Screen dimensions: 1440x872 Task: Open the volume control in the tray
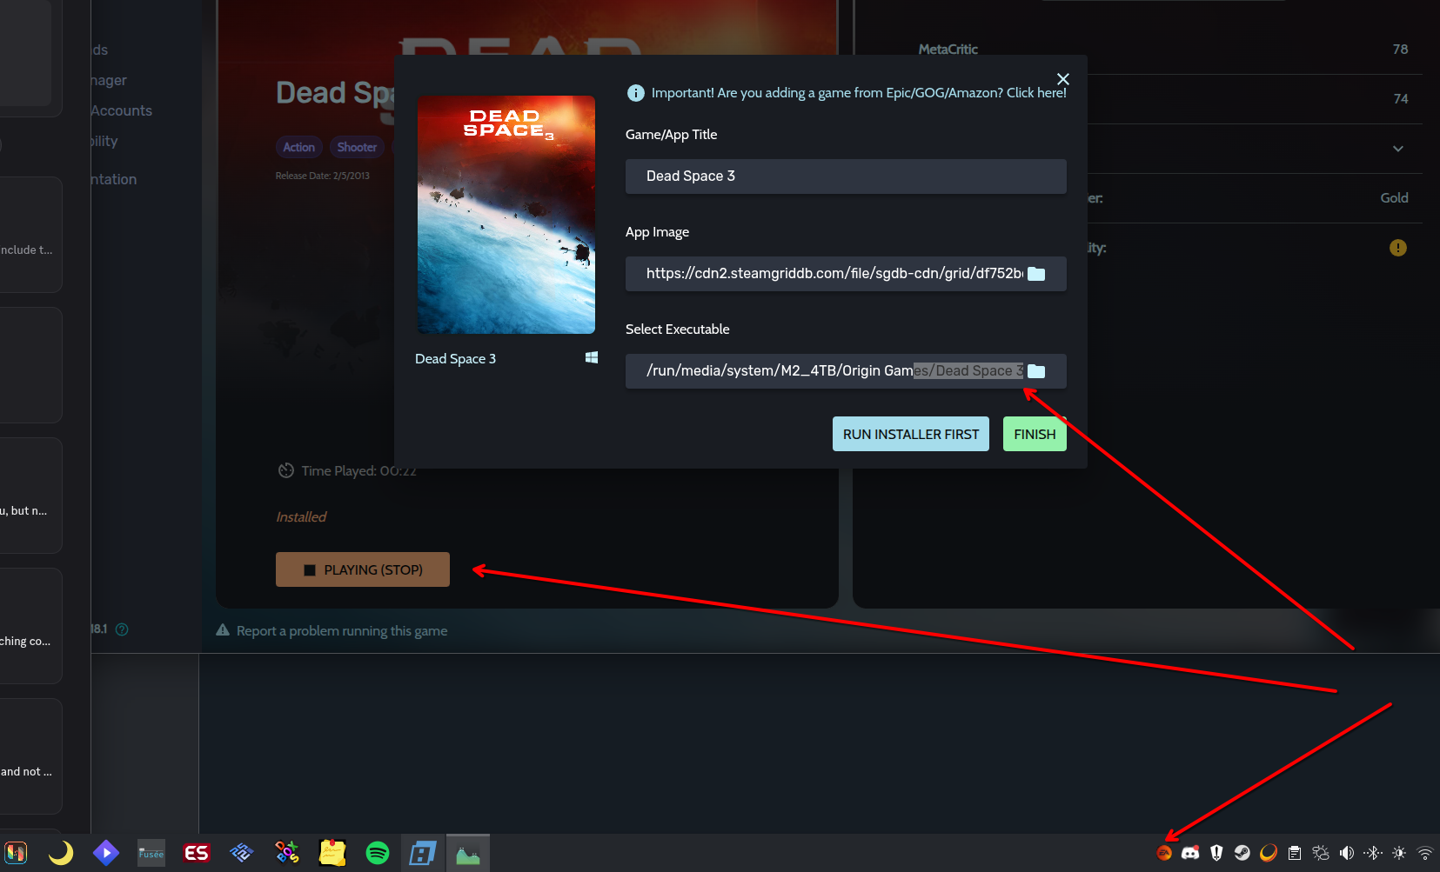1347,853
